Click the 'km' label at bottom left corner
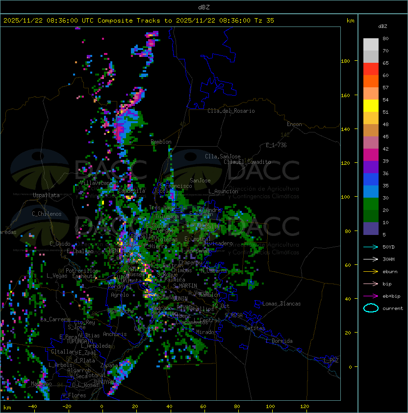The height and width of the screenshot is (413, 408). [x=7, y=408]
